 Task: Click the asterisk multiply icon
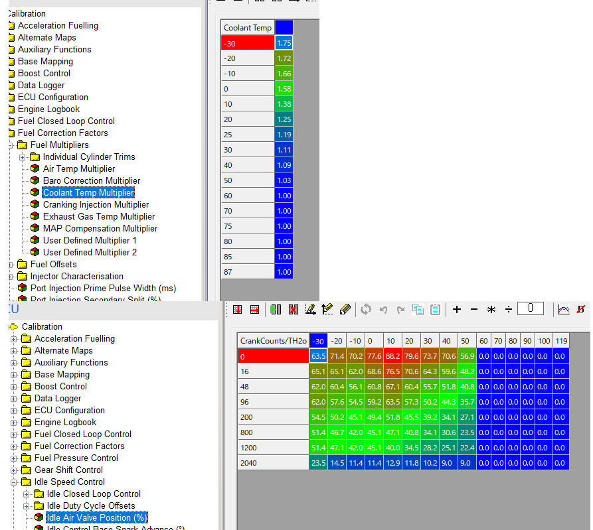coord(491,310)
